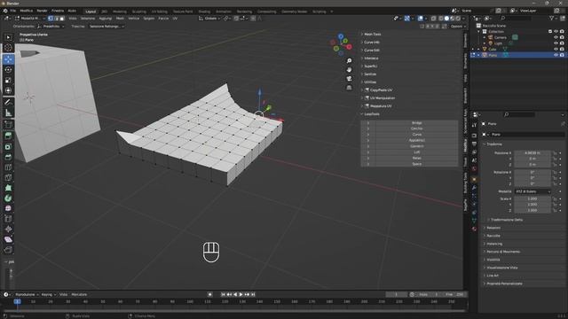
Task: Toggle the camera view icon in viewport
Action: point(349,79)
